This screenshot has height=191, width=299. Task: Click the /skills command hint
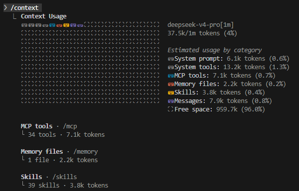[65, 177]
